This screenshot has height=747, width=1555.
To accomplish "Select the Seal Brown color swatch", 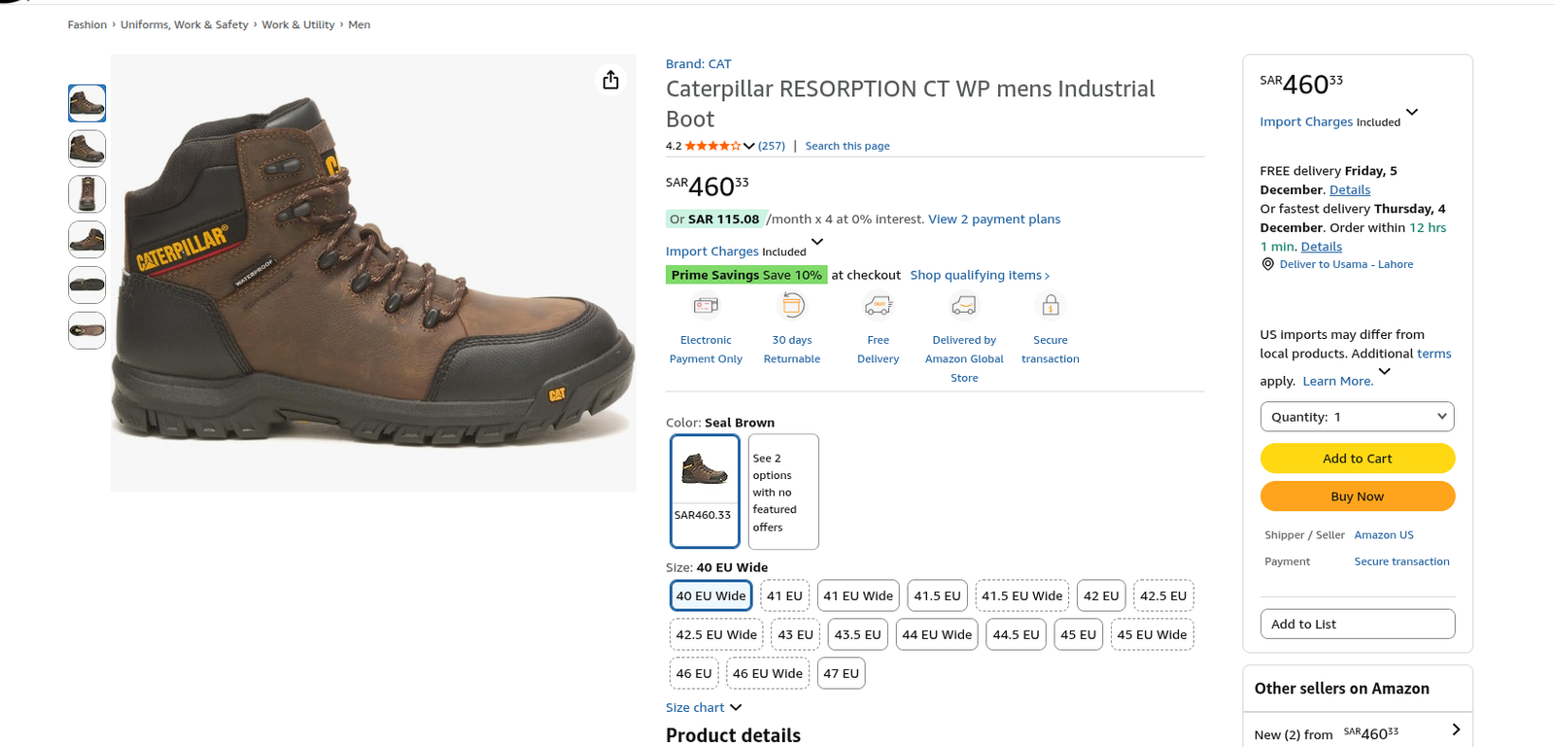I will click(705, 491).
